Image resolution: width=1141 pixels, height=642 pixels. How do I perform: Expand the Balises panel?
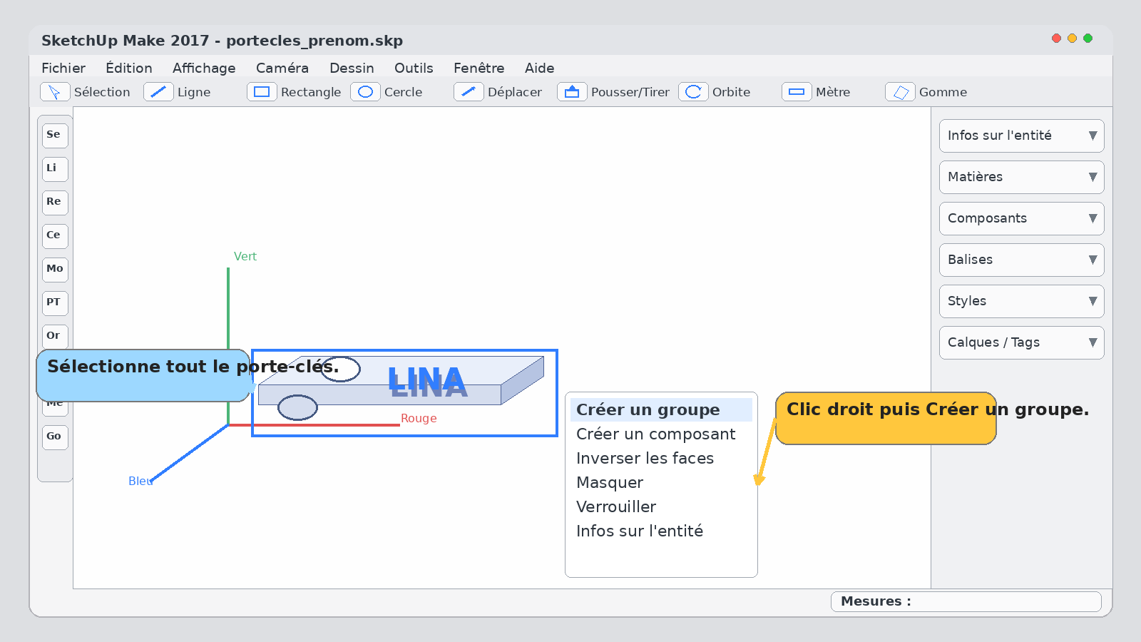click(1021, 260)
